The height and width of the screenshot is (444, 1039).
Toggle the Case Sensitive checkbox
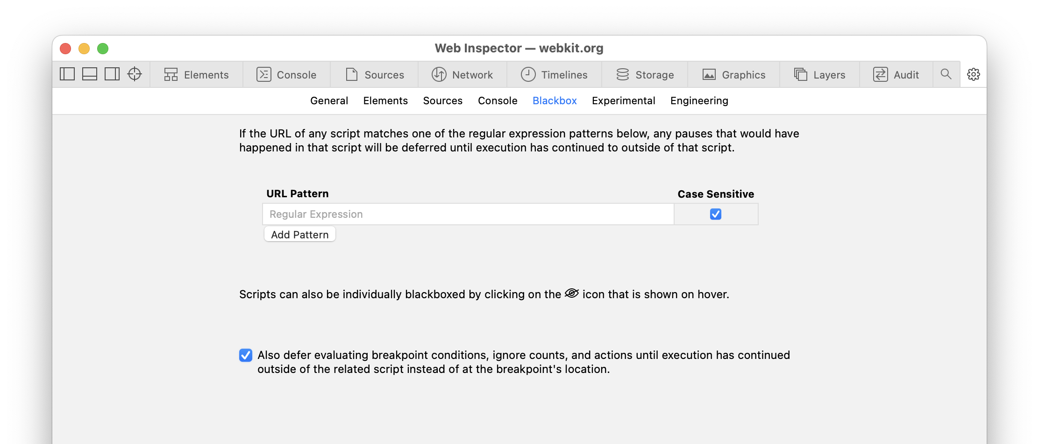(x=716, y=214)
